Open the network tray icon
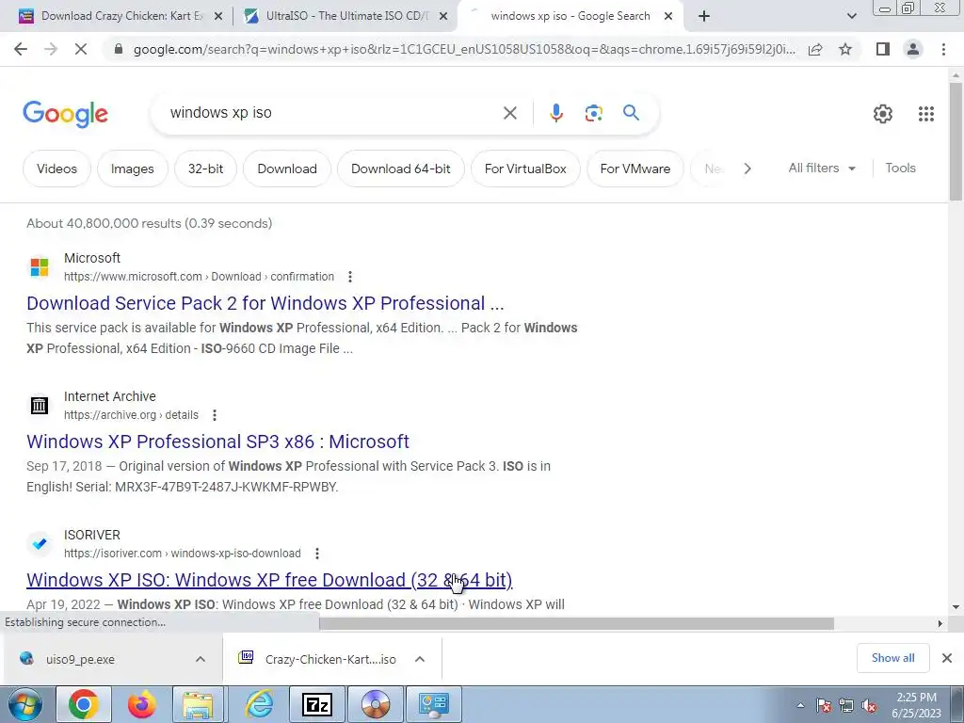 tap(846, 706)
